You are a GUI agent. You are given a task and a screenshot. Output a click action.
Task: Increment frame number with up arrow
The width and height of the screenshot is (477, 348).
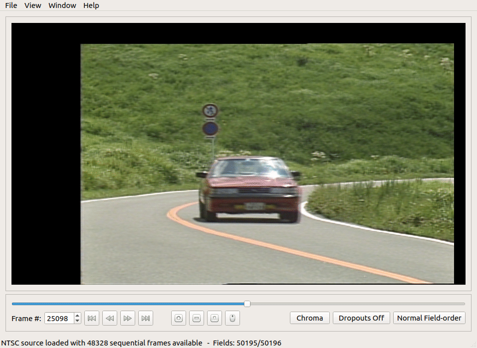(x=77, y=316)
